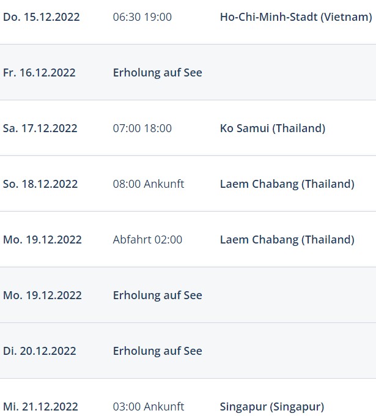Click the Ho-Chi-Minh-Stadt (Vietnam) port name

coord(296,17)
